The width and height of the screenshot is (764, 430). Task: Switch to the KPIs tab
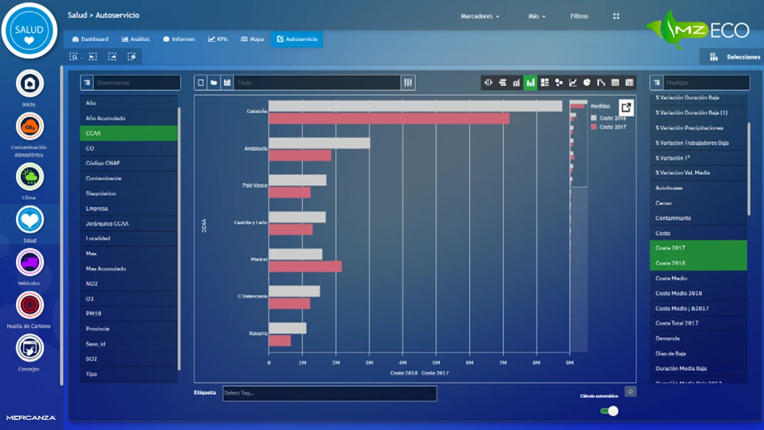point(218,39)
